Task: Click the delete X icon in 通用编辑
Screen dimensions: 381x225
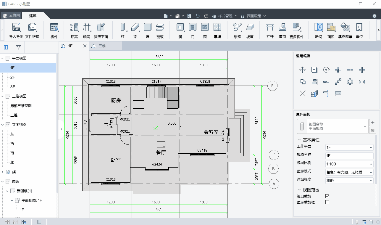Action: pos(302,94)
